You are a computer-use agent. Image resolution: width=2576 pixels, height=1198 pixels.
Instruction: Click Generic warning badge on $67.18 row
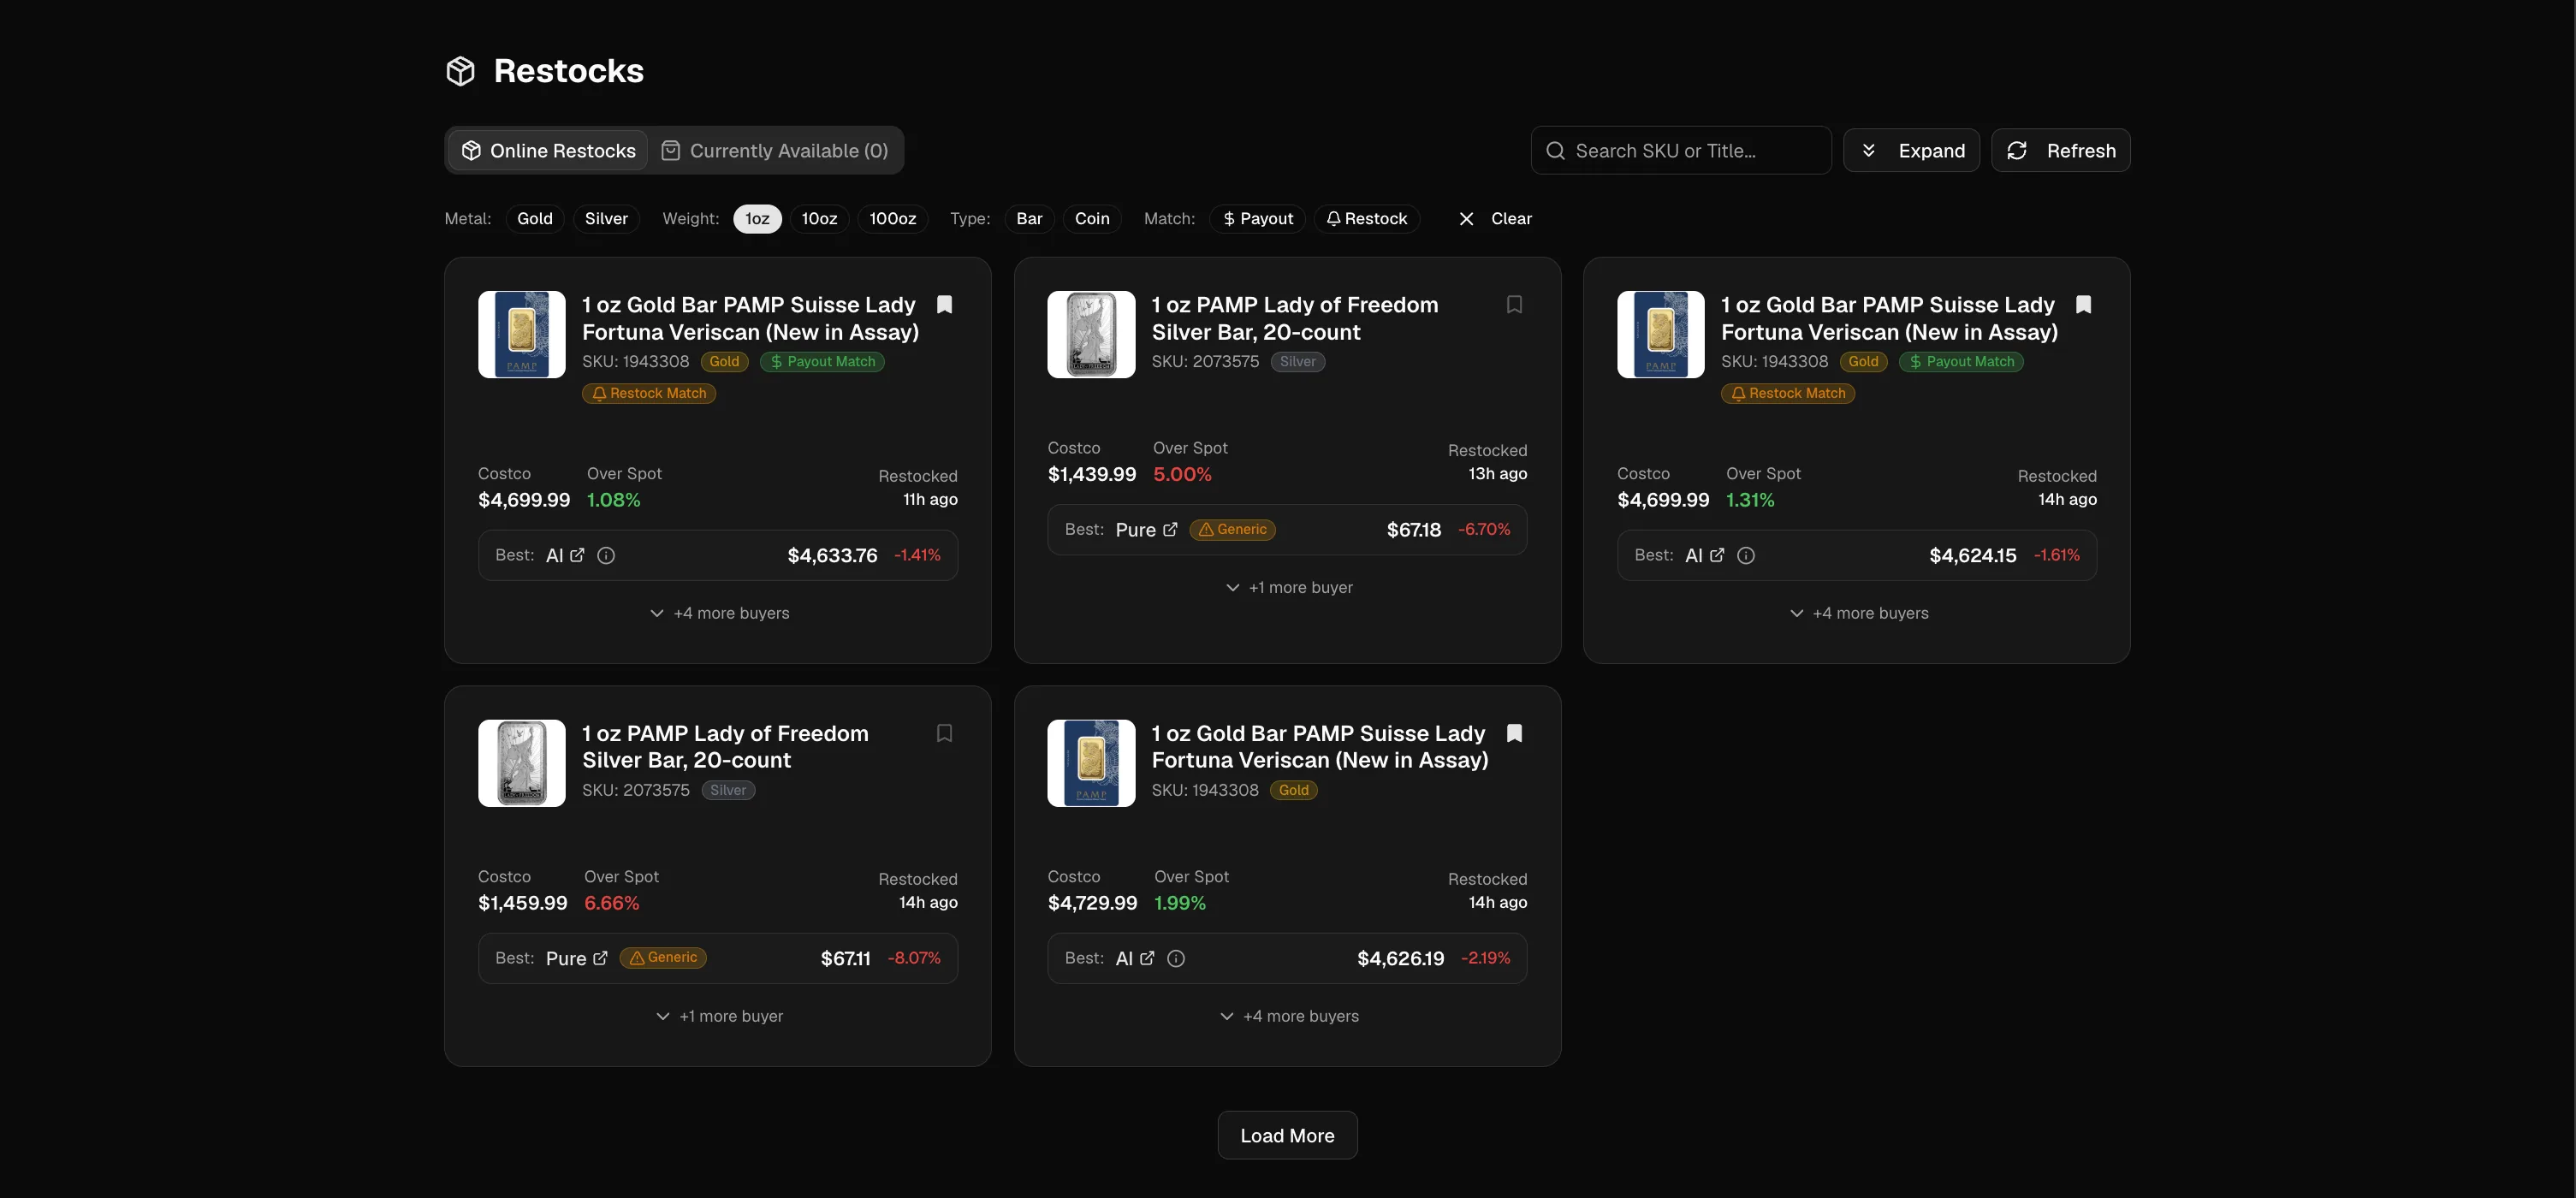point(1232,529)
